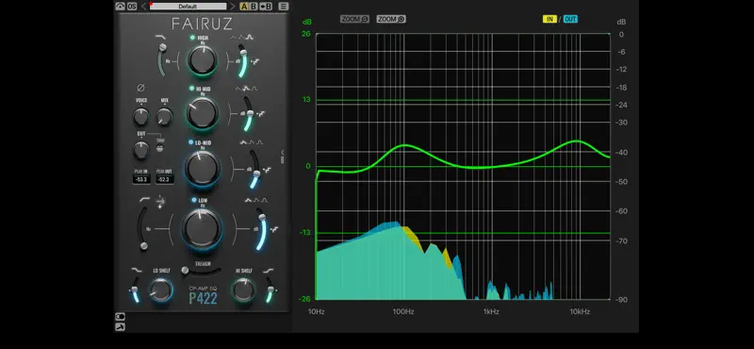Image resolution: width=754 pixels, height=349 pixels.
Task: Toggle the LOW band enable LED
Action: [194, 200]
